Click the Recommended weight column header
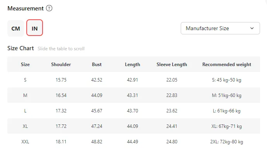This screenshot has height=153, width=267. tap(227, 65)
